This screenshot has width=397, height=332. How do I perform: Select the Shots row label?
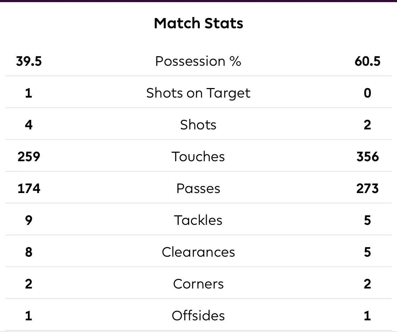pyautogui.click(x=198, y=125)
